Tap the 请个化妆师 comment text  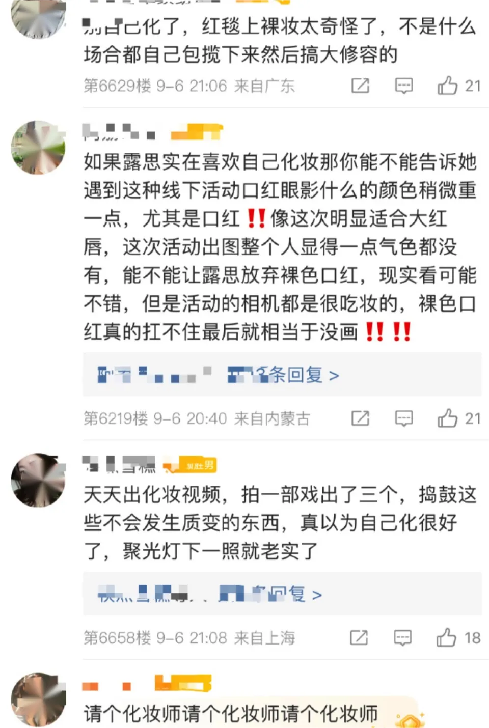point(231,714)
